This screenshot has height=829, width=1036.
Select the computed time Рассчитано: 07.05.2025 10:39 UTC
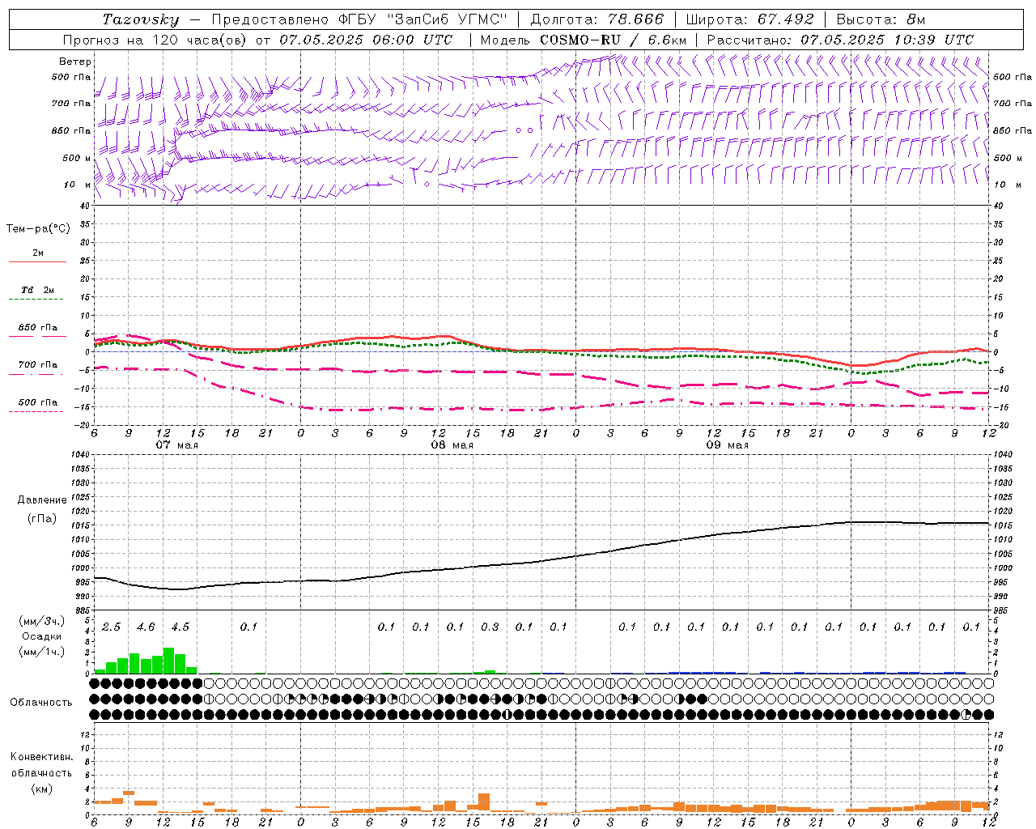coord(840,40)
